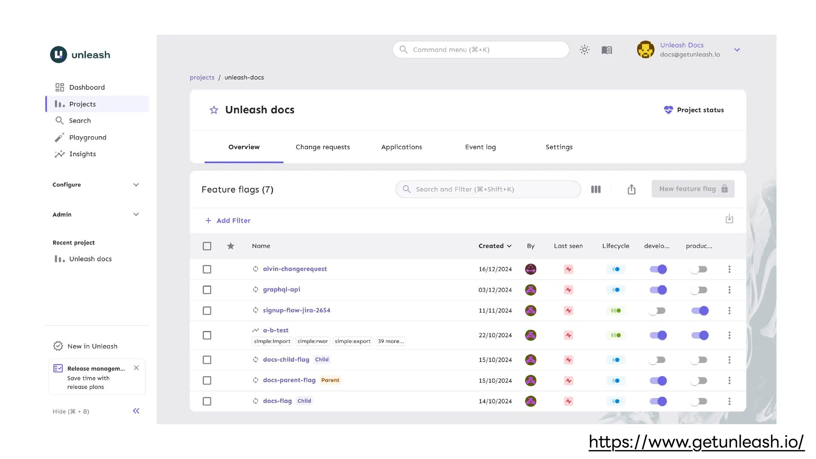
Task: Click creator avatar for alvin-changerequest
Action: [531, 269]
